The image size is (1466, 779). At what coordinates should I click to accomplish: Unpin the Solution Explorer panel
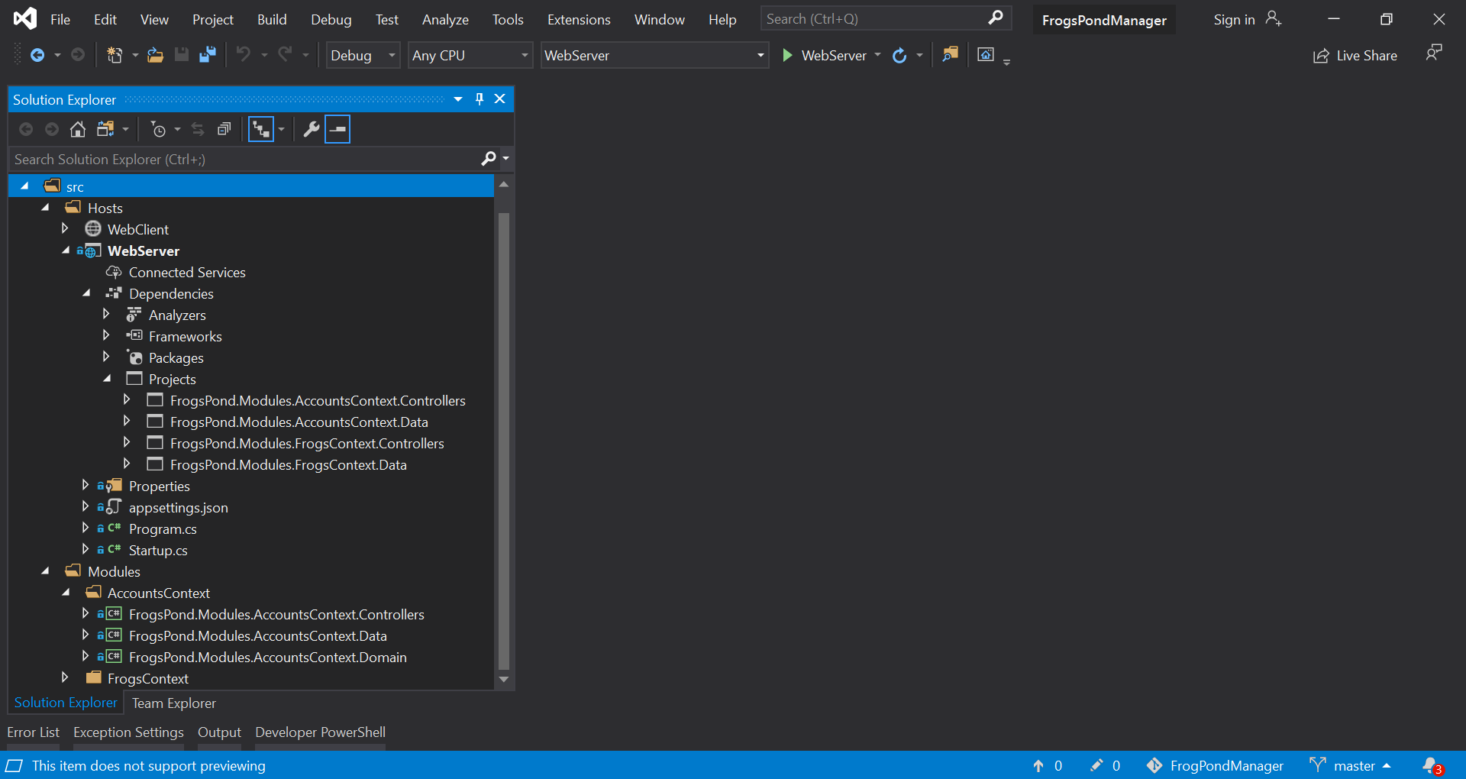click(479, 99)
